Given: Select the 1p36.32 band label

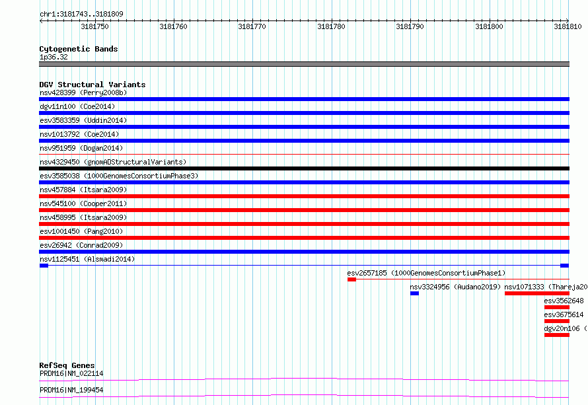Looking at the screenshot, I should click(54, 57).
